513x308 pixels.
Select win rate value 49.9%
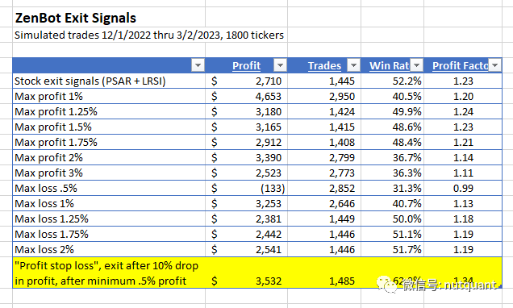click(x=407, y=112)
